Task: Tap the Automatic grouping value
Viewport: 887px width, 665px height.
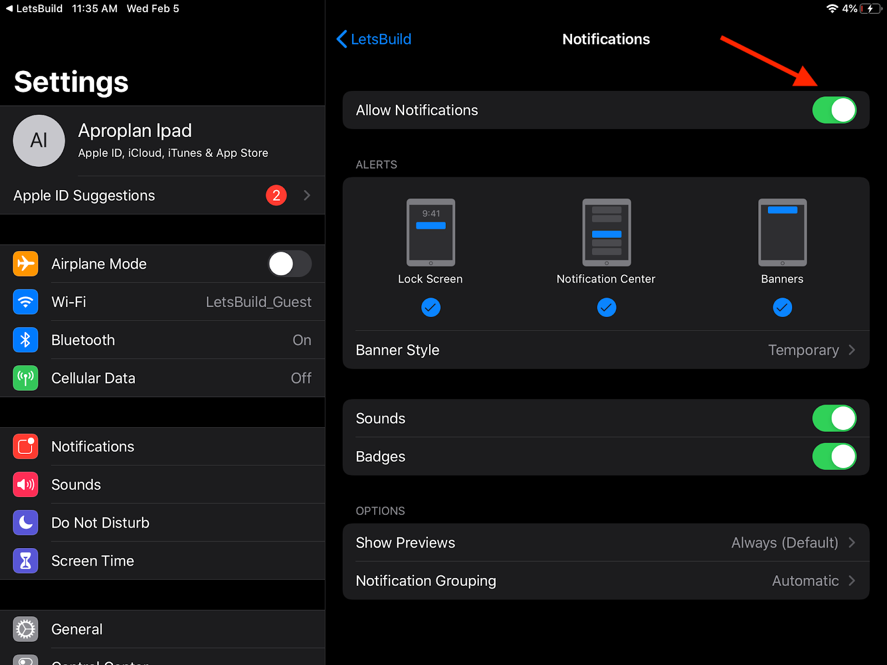Action: (x=806, y=581)
